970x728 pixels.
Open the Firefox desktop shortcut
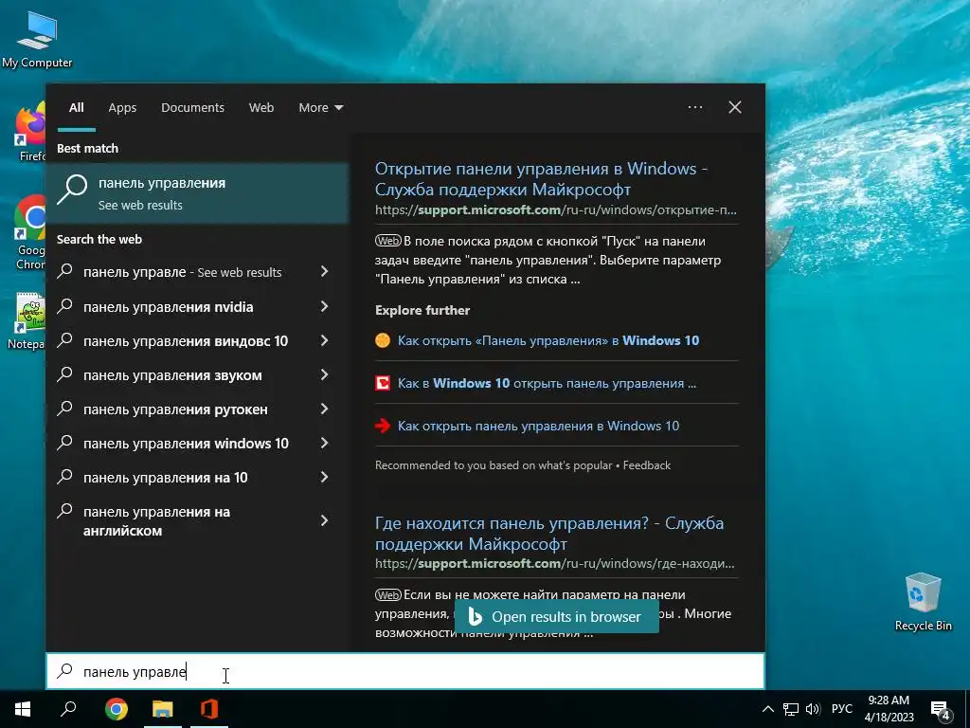[31, 133]
